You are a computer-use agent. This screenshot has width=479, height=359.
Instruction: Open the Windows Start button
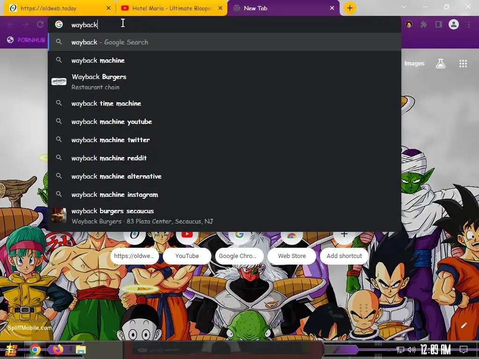click(x=11, y=350)
